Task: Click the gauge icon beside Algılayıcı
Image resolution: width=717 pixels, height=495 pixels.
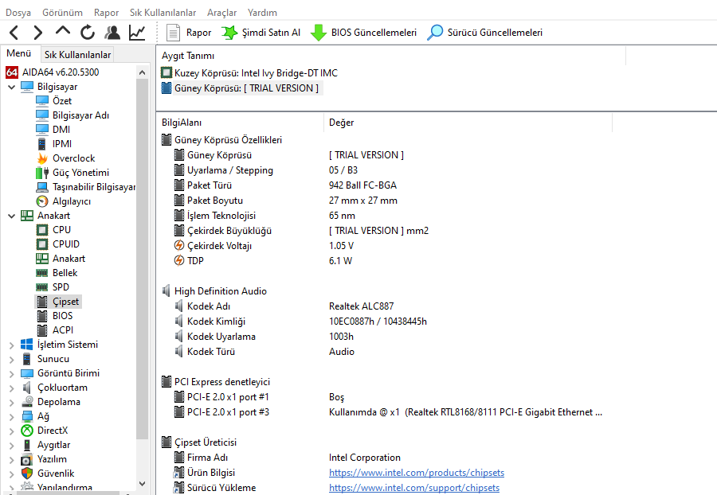Action: coord(42,201)
